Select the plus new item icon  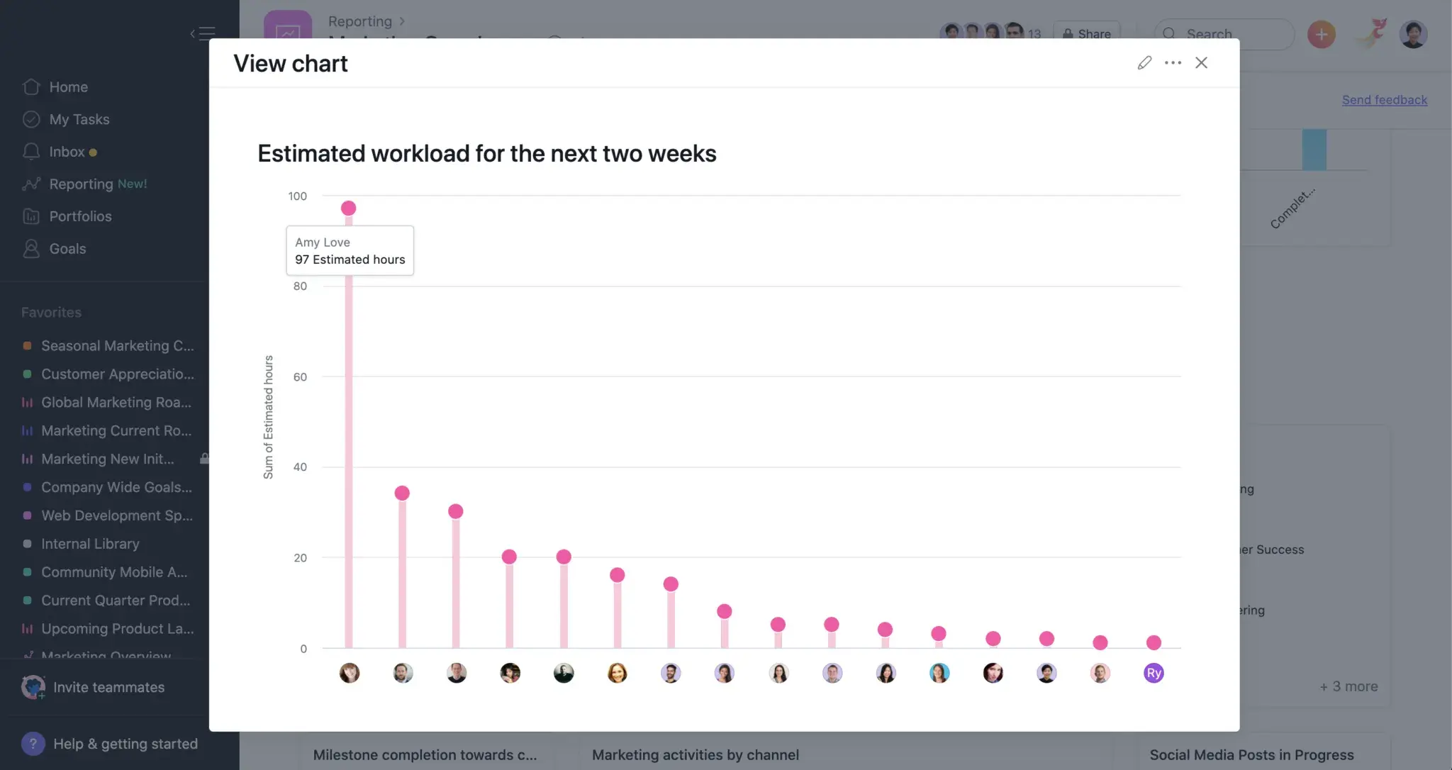coord(1323,33)
